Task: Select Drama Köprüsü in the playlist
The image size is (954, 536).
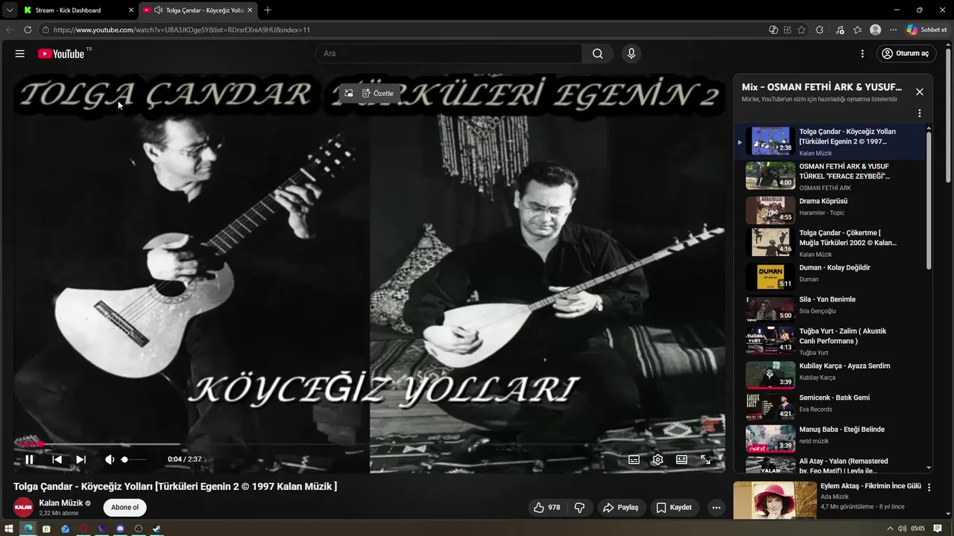Action: (835, 210)
